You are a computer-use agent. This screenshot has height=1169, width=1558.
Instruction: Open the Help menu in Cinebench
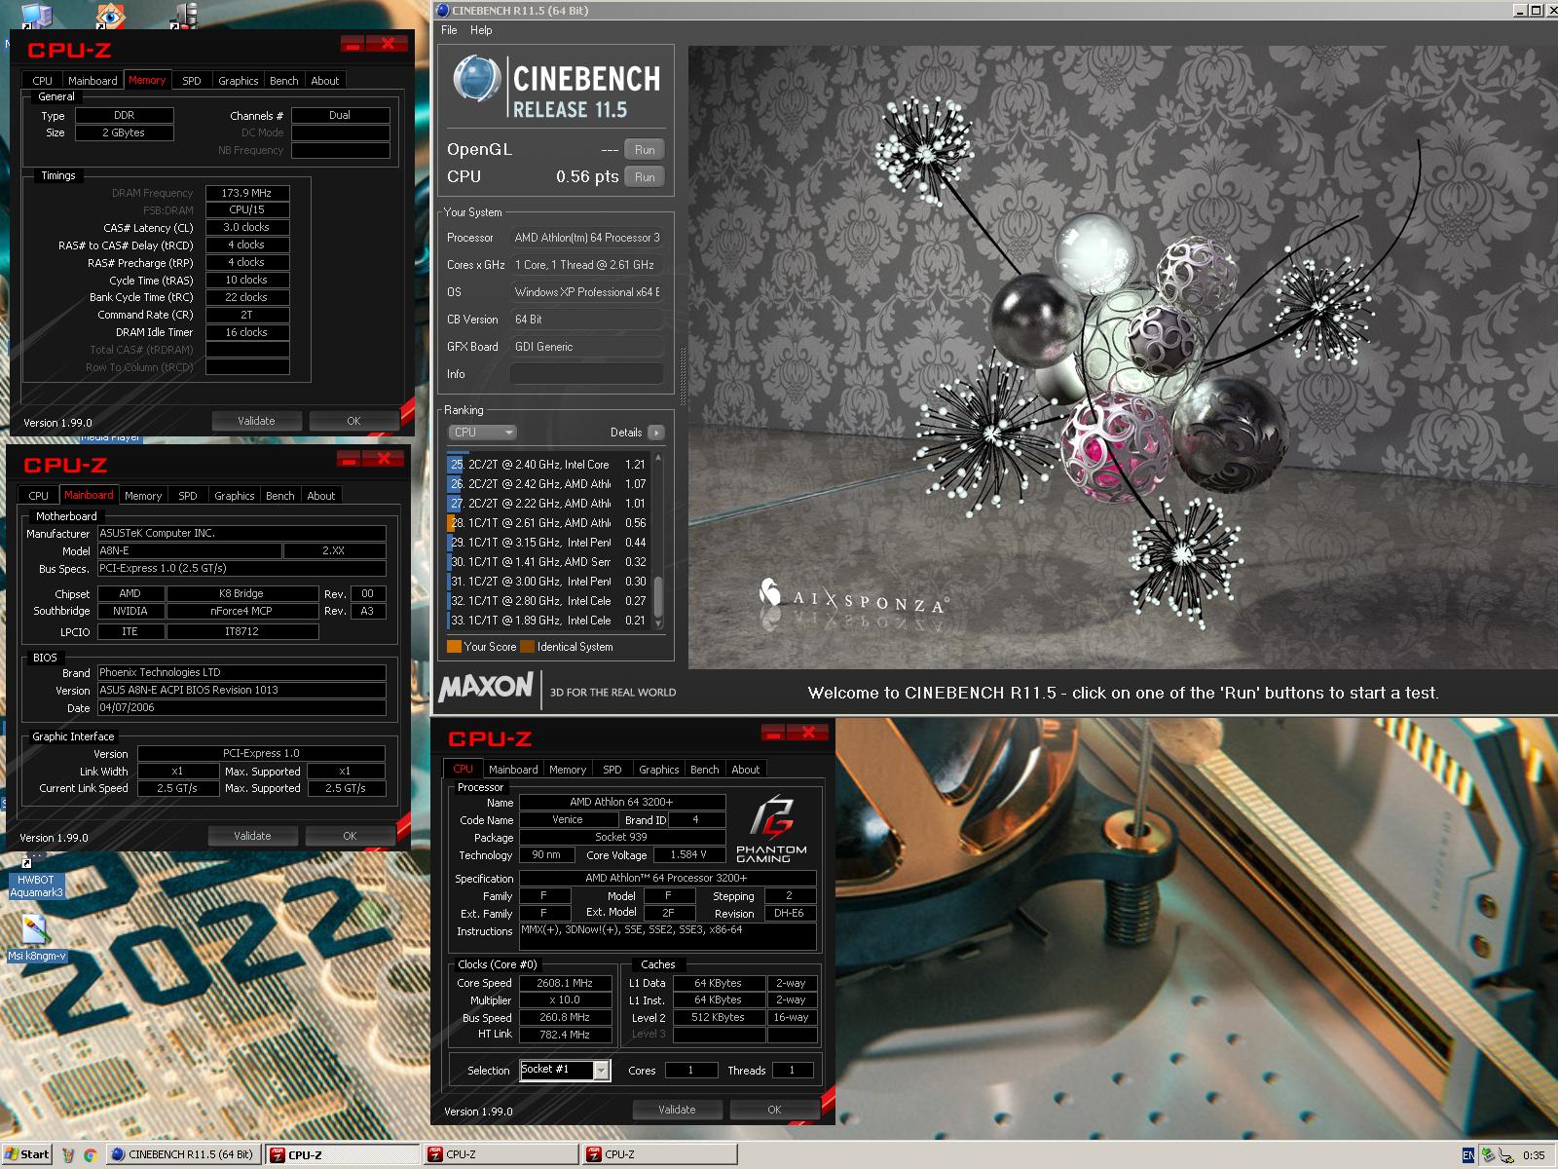pos(481,30)
